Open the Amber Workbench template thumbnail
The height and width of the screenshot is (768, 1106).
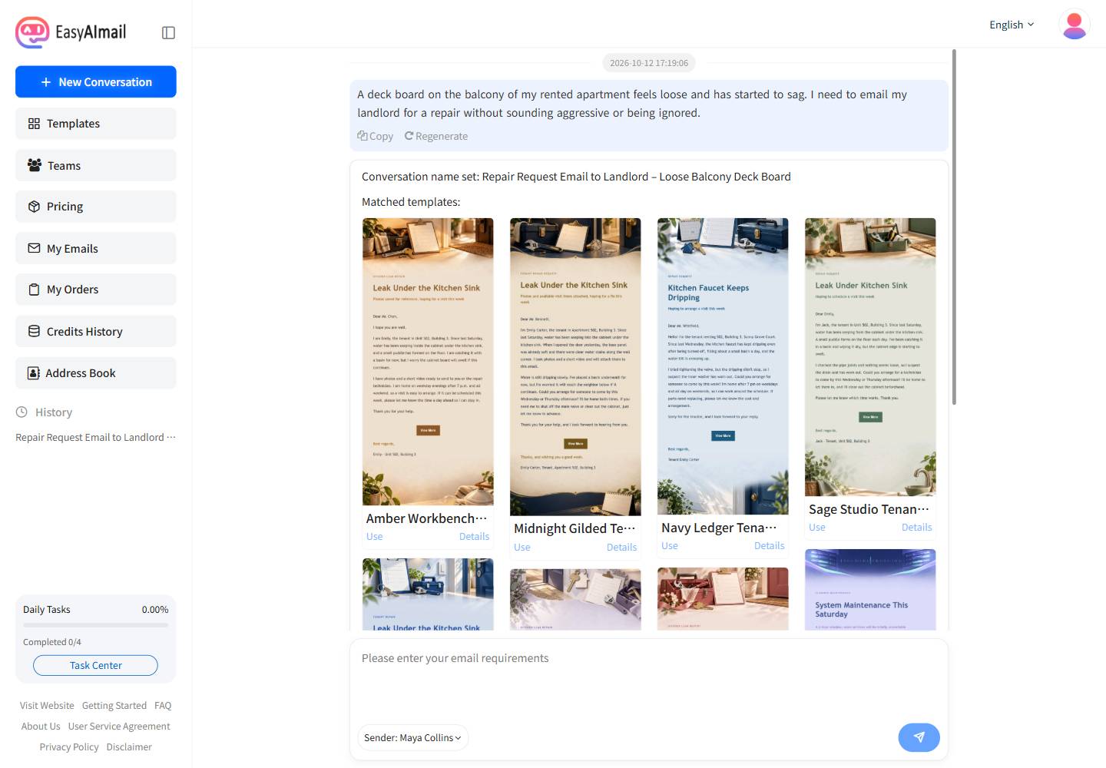click(428, 362)
